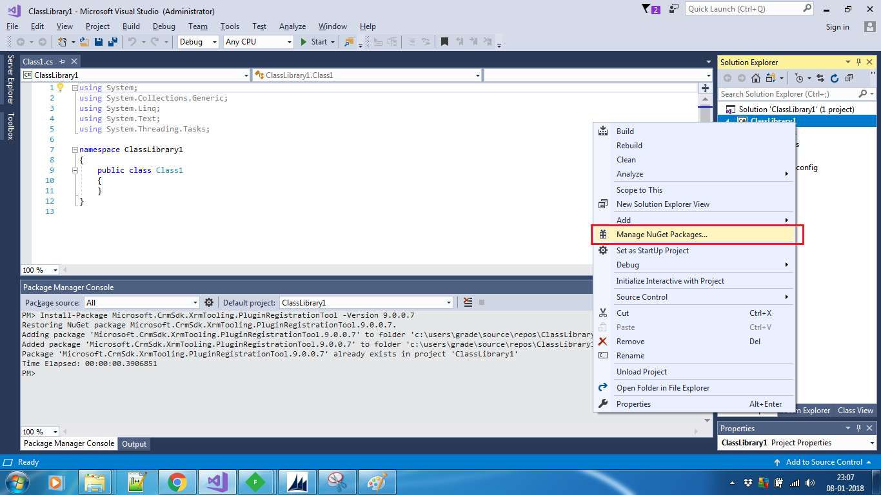Image resolution: width=881 pixels, height=495 pixels.
Task: Click the Pending Changes Filter clock icon
Action: (x=799, y=78)
